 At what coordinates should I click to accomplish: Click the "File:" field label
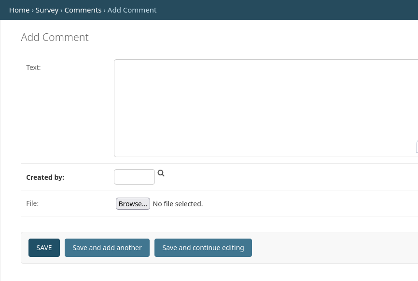click(x=32, y=203)
